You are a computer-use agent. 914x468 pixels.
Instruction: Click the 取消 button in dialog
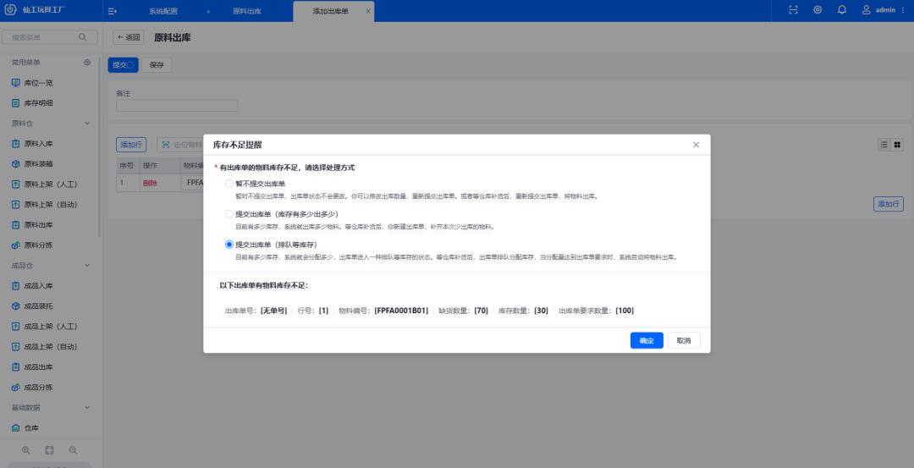[683, 340]
